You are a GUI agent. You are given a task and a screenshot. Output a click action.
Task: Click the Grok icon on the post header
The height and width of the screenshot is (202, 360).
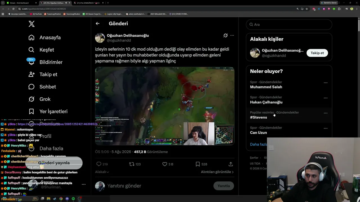(x=225, y=35)
